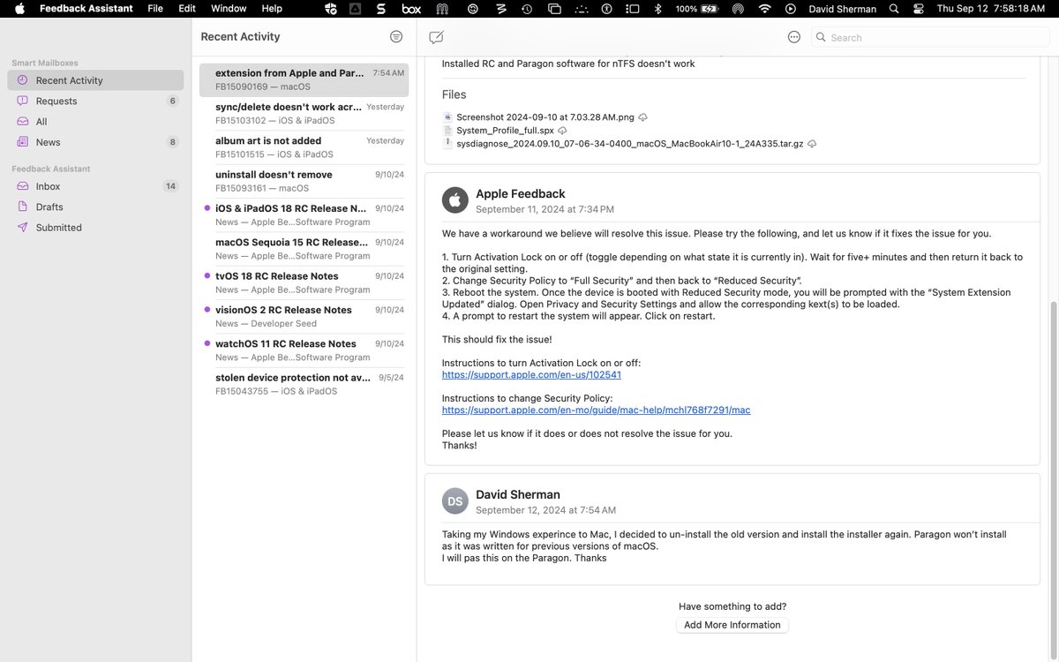Click the compose new feedback icon
The image size is (1059, 662).
pos(436,37)
